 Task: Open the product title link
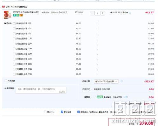27,12
